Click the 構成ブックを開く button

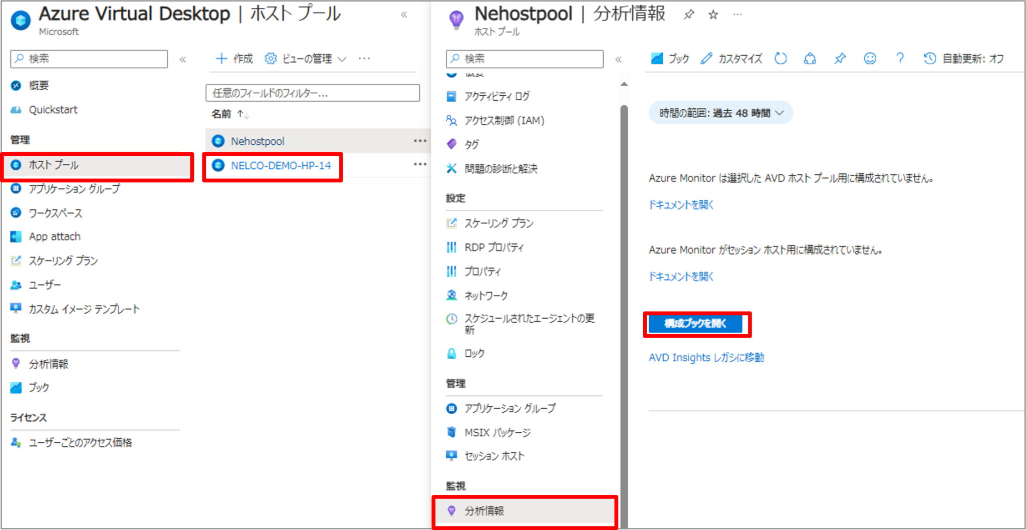coord(697,324)
